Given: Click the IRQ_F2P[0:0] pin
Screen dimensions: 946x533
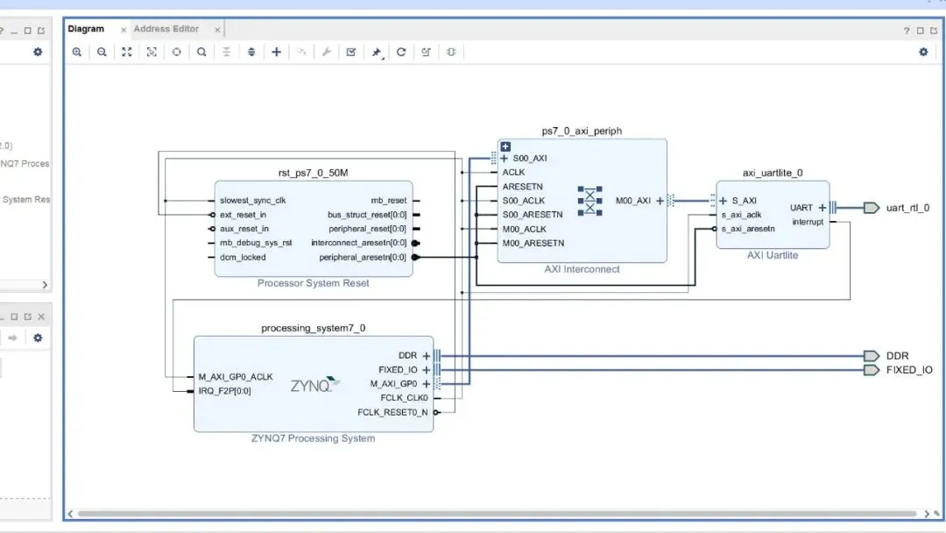Looking at the screenshot, I should [224, 390].
